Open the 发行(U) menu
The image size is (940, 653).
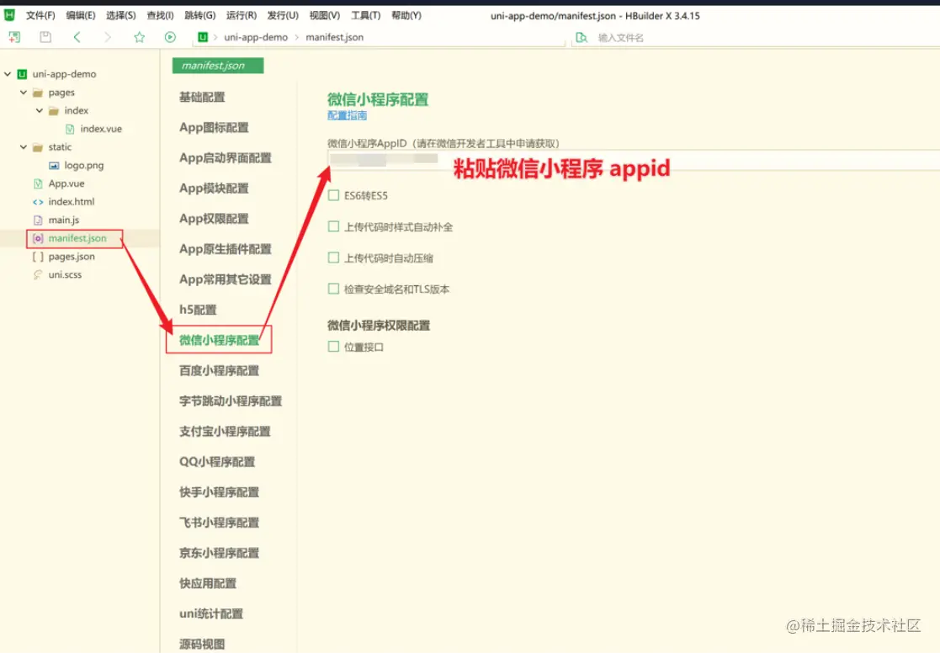pos(283,16)
